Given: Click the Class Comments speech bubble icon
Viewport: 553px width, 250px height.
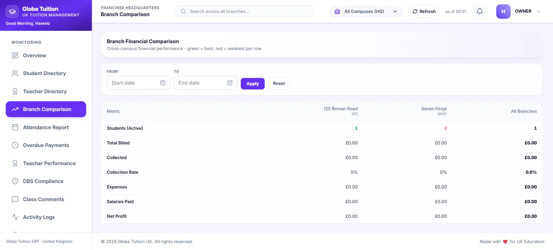Looking at the screenshot, I should pos(15,199).
